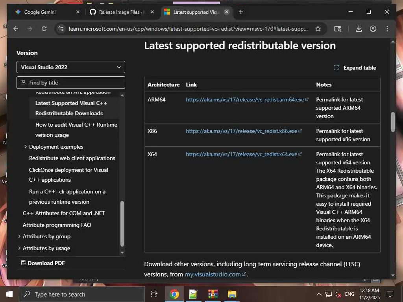Open the WinRAR taskbar icon
This screenshot has width=403, height=302.
213,294
